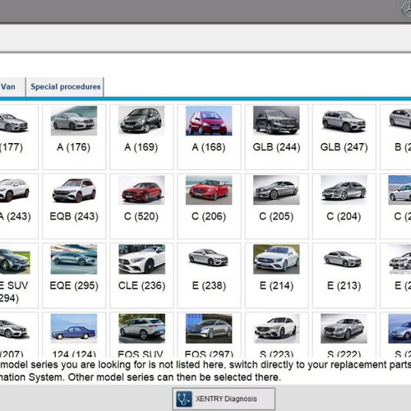The height and width of the screenshot is (411, 411).
Task: Choose the E (213) sedan image
Action: click(x=344, y=260)
